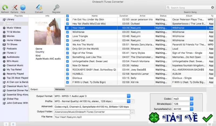Open the Options tools icon
The image size is (216, 126).
tap(14, 8)
